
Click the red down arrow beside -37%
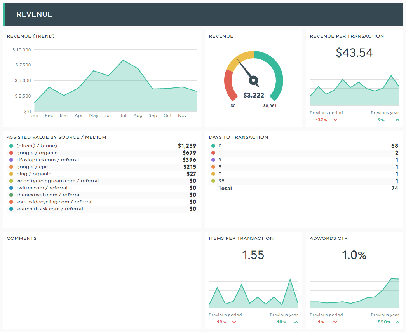click(x=335, y=120)
